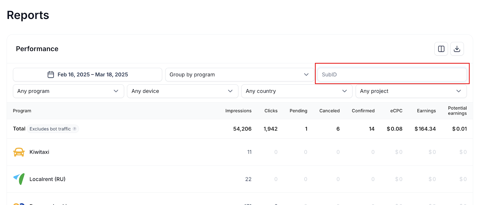
Task: Open the Any device filter
Action: tap(183, 91)
